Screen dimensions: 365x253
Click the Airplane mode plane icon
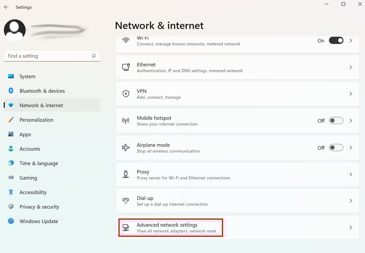[126, 147]
